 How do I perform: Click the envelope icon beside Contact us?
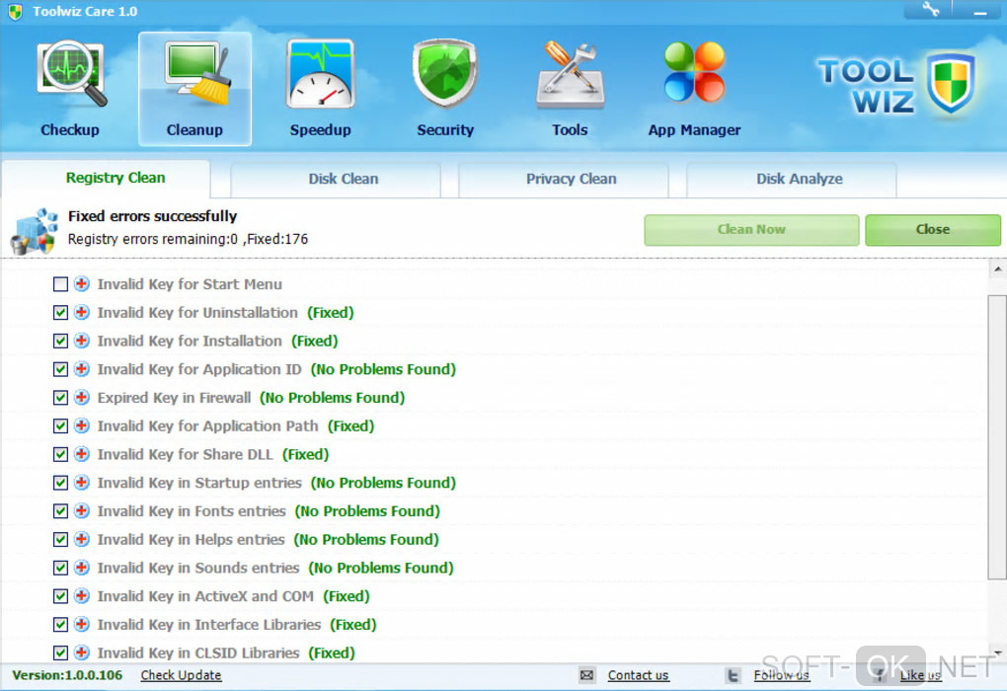click(587, 675)
